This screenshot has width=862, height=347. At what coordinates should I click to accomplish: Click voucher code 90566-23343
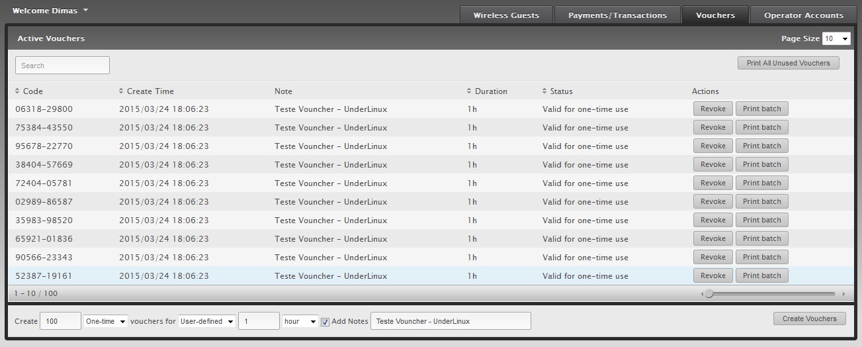tap(44, 257)
